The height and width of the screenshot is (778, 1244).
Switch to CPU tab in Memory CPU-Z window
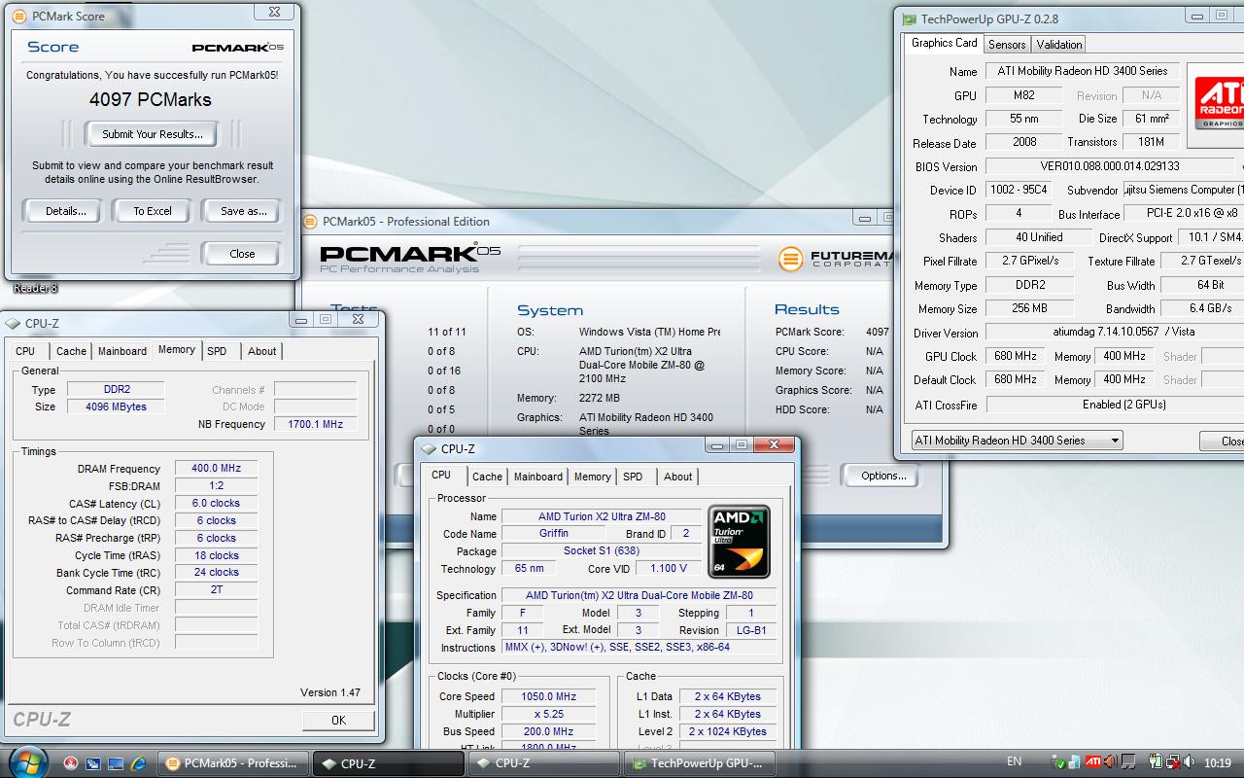point(25,351)
